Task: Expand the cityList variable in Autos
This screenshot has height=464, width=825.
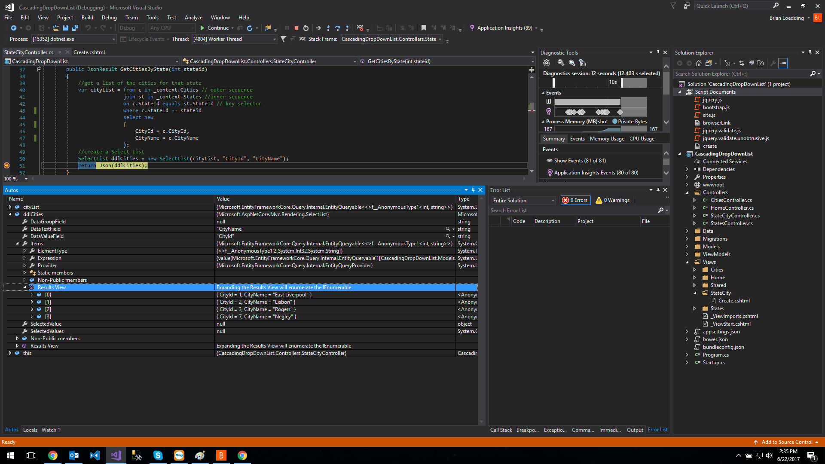Action: coord(10,207)
